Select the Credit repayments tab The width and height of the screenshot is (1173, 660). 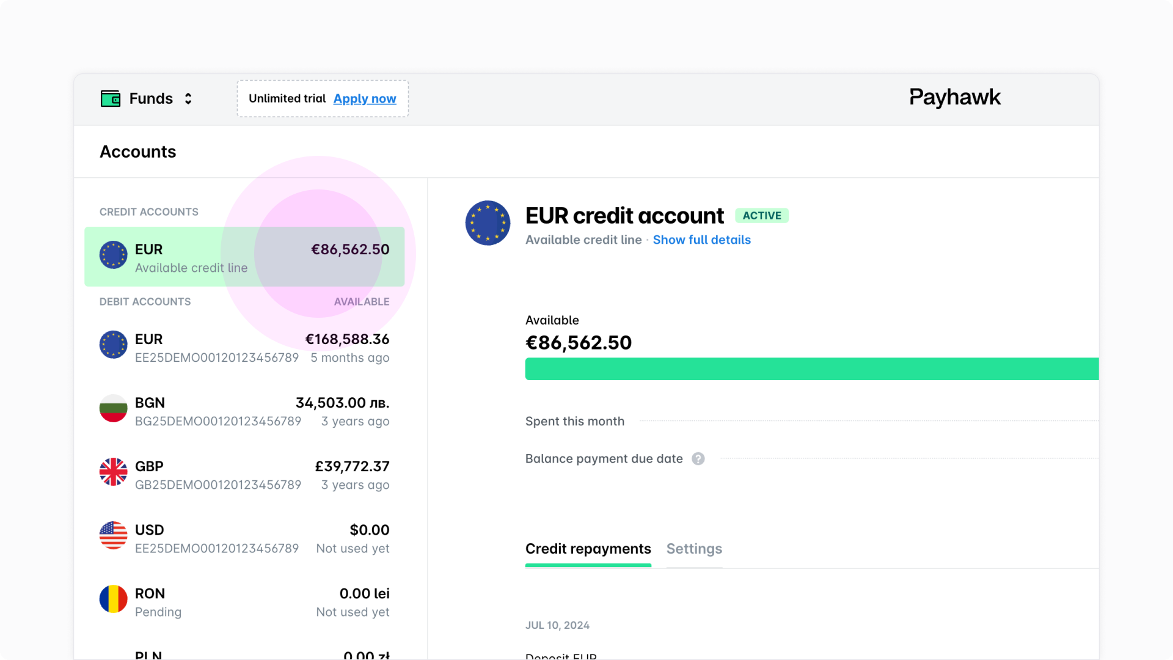coord(588,549)
